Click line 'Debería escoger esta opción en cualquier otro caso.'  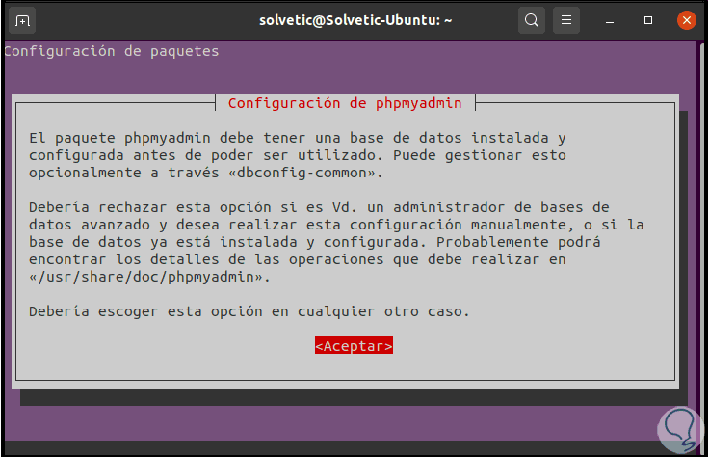(x=249, y=311)
